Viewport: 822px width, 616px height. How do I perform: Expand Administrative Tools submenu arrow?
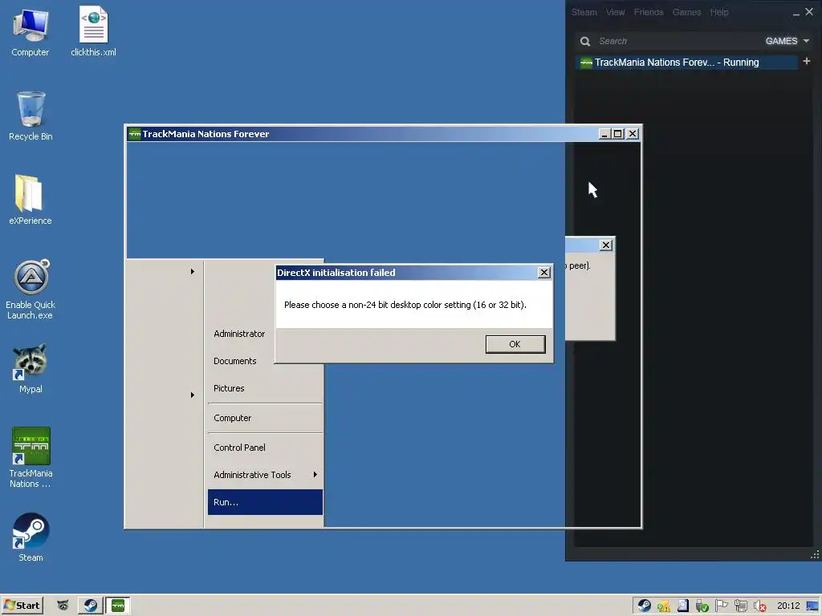click(x=315, y=475)
